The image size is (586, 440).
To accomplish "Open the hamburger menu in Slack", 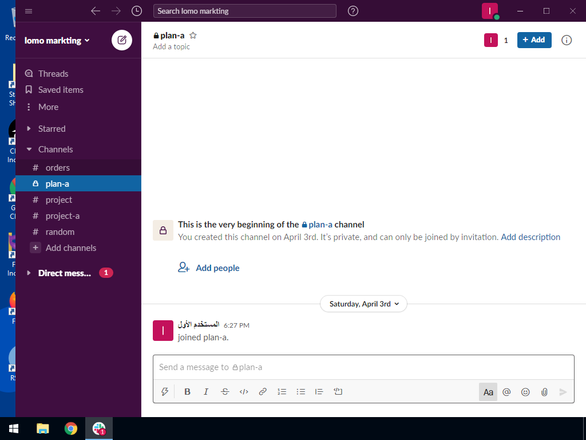I will (x=29, y=11).
